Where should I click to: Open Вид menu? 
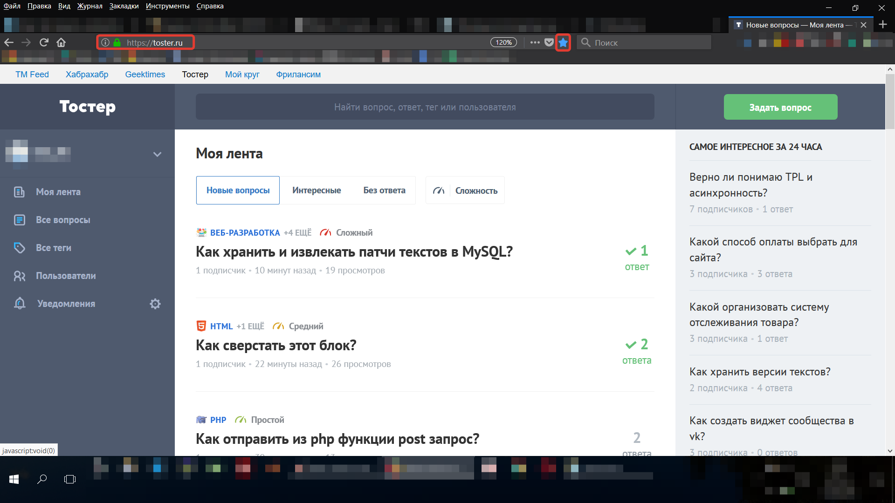click(64, 6)
